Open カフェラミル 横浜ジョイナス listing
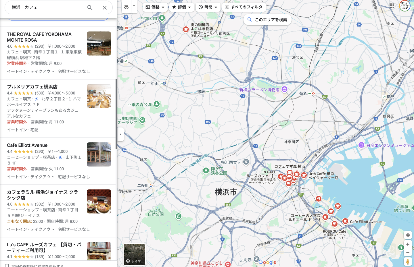414x267 pixels. pos(58,211)
